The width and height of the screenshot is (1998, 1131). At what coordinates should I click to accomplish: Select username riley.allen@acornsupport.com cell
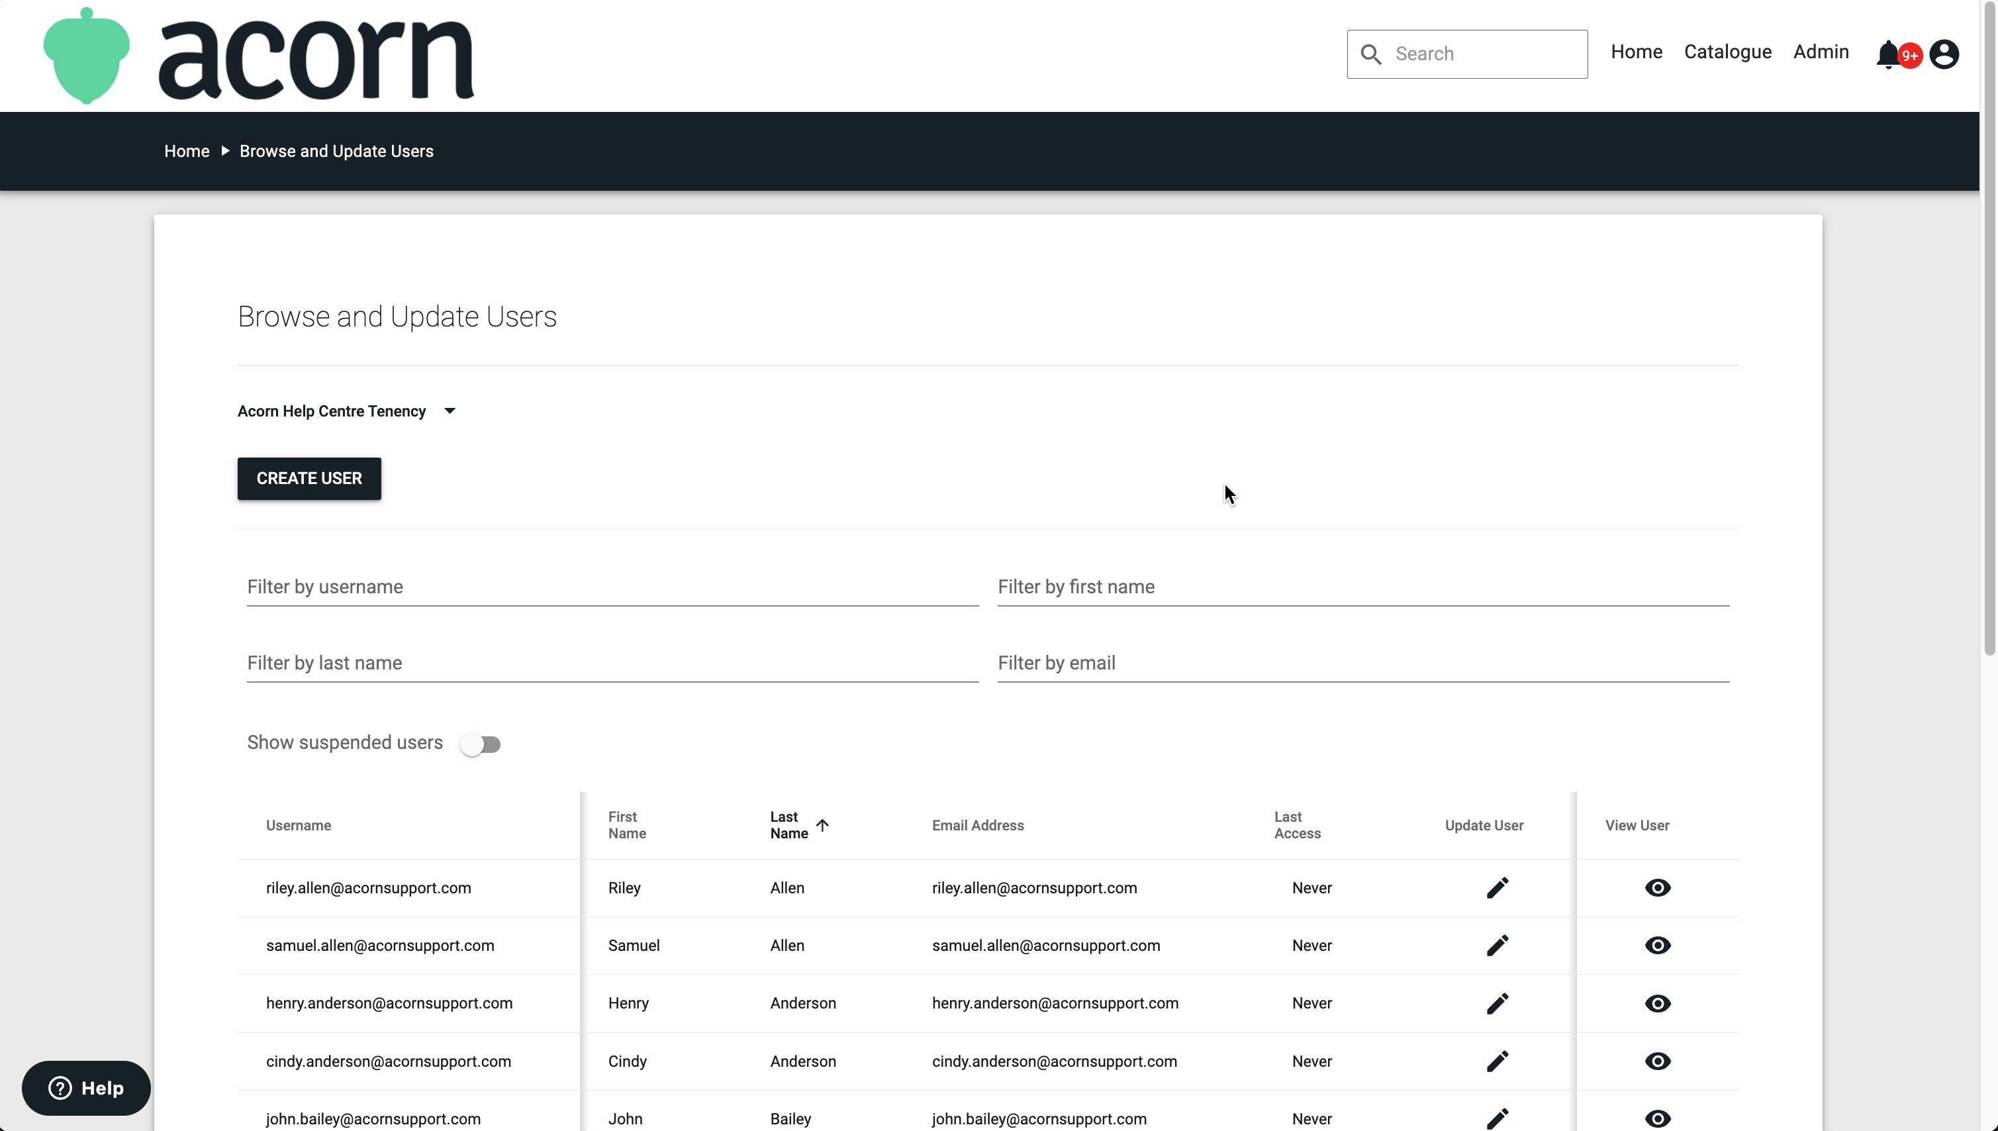tap(368, 888)
